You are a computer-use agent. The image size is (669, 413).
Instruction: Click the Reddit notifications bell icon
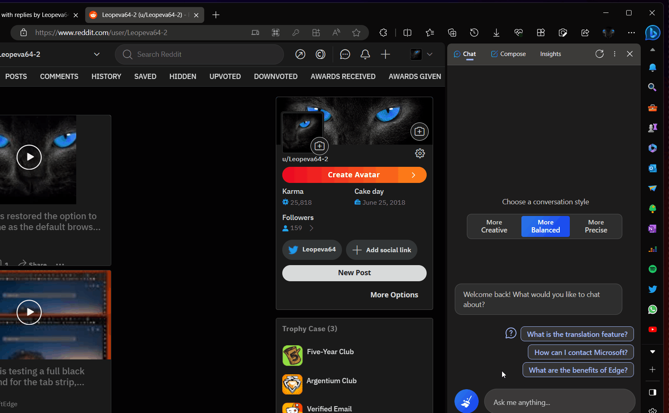pos(365,54)
